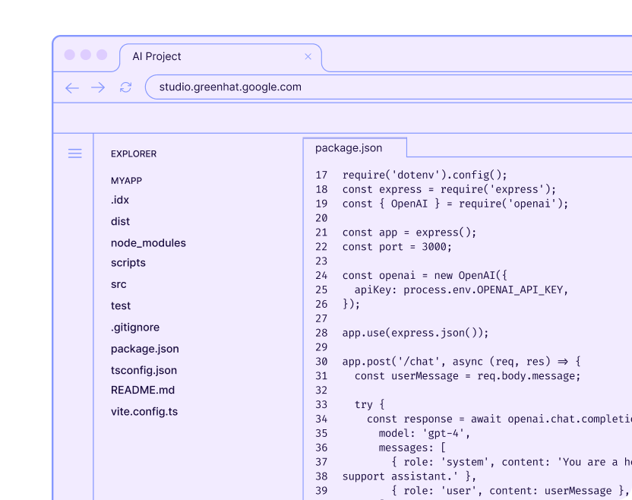Open the vite.config.ts file
This screenshot has height=500, width=632.
[x=144, y=412]
